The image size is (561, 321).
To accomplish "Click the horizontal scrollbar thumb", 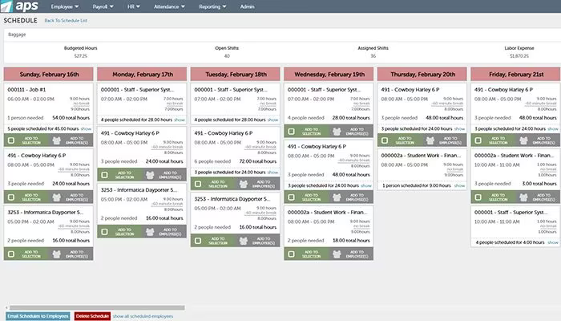I will click(x=97, y=307).
